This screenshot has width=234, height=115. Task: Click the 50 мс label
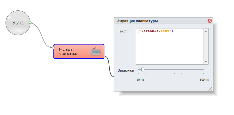[x=140, y=80]
